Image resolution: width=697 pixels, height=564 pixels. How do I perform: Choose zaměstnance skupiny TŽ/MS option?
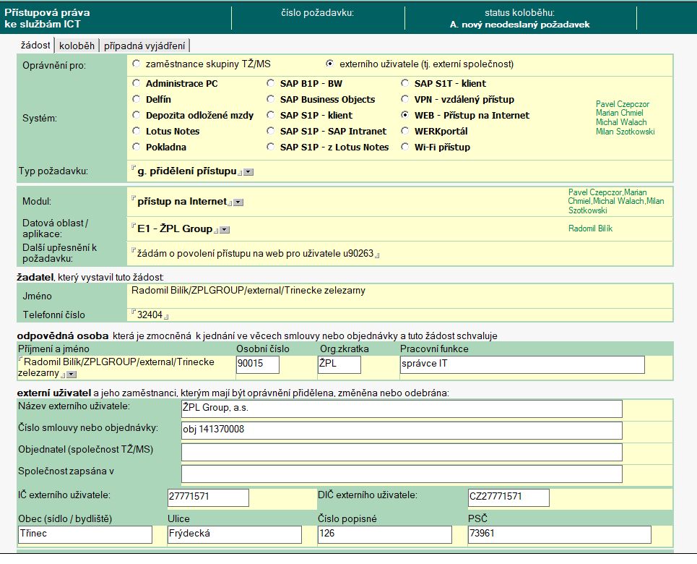click(137, 64)
